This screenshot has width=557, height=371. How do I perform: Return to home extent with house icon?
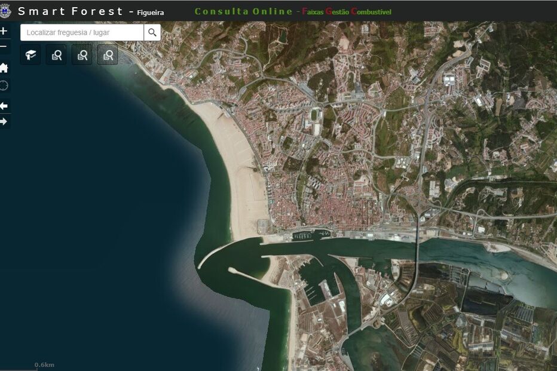tap(4, 67)
